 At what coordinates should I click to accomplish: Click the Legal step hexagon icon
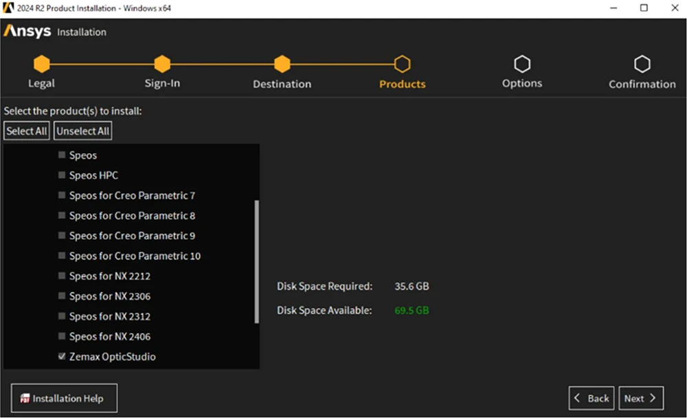42,64
